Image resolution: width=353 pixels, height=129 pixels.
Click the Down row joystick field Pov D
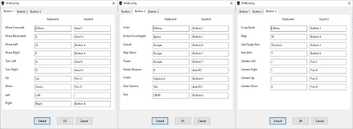click(92, 87)
